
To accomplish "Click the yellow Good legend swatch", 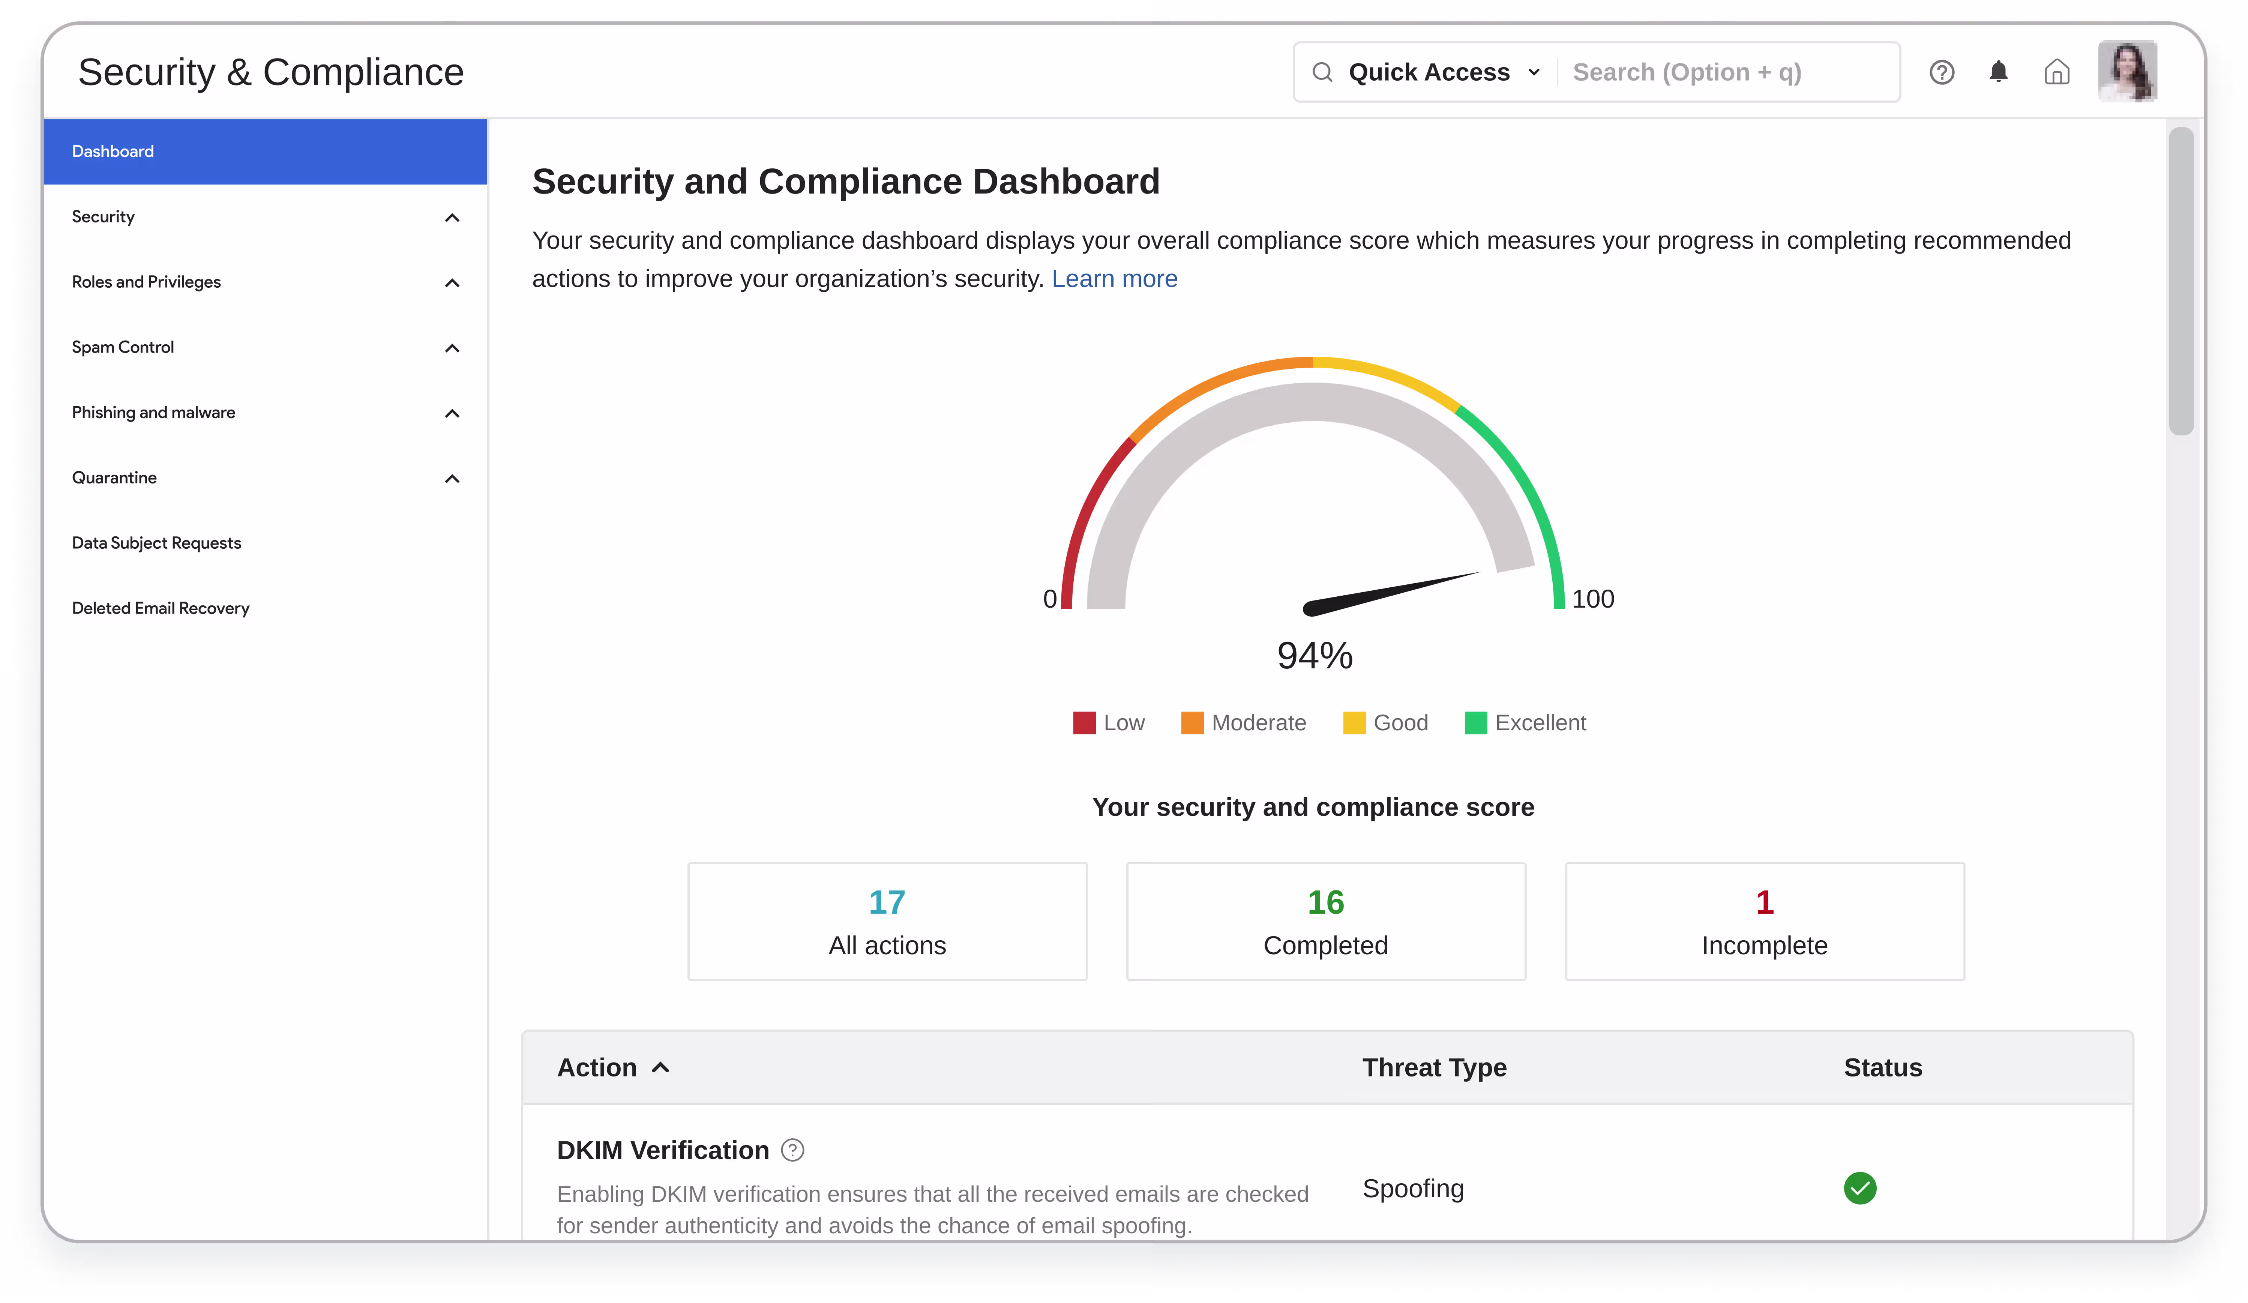I will 1354,722.
